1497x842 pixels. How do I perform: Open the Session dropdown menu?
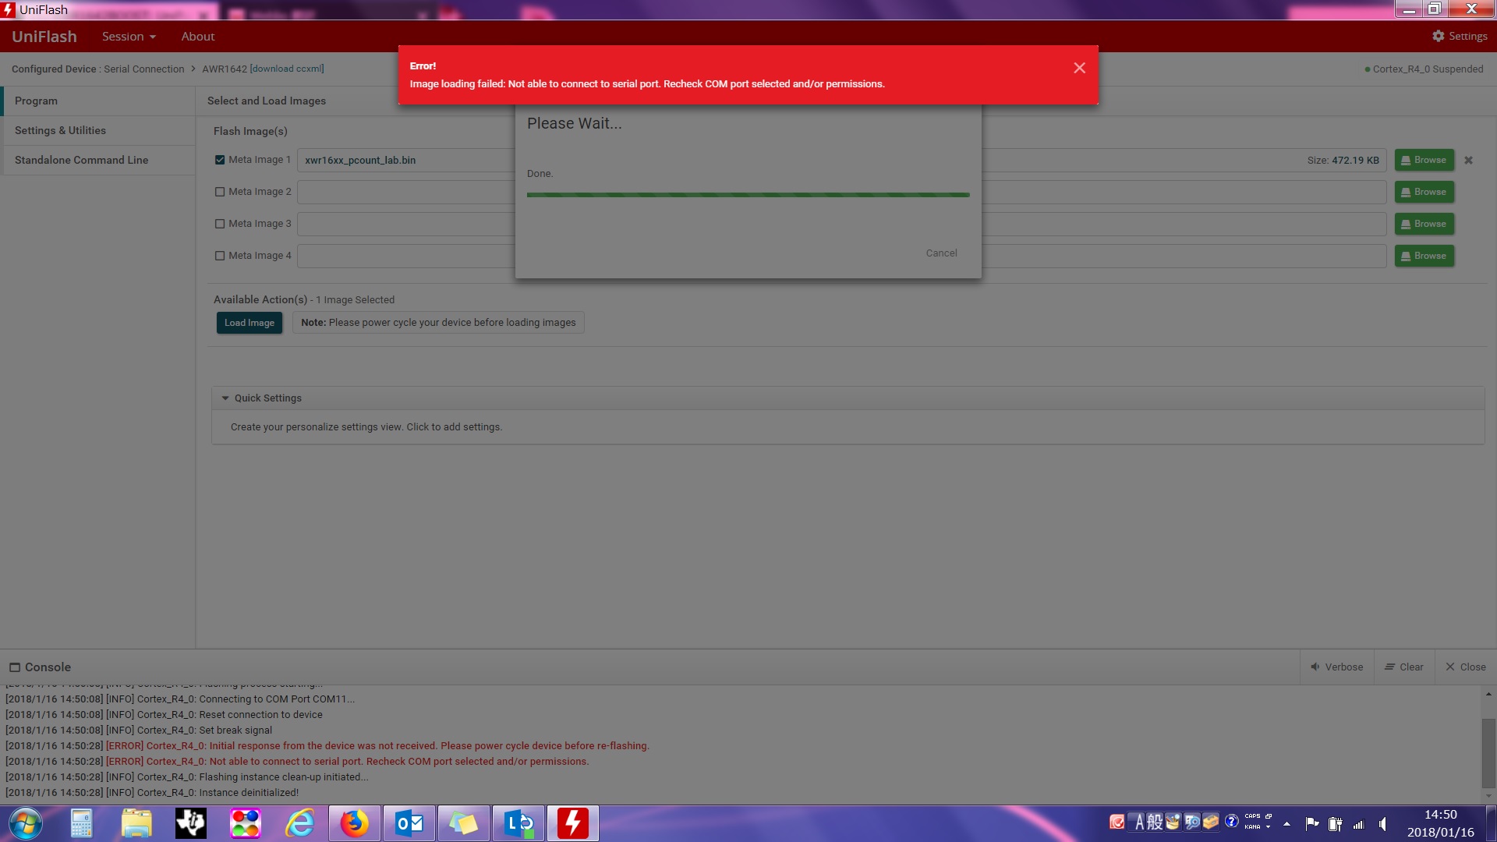[x=129, y=37]
